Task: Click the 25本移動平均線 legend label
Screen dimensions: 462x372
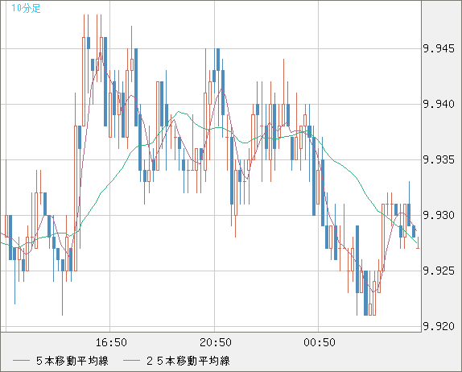Action: point(188,361)
